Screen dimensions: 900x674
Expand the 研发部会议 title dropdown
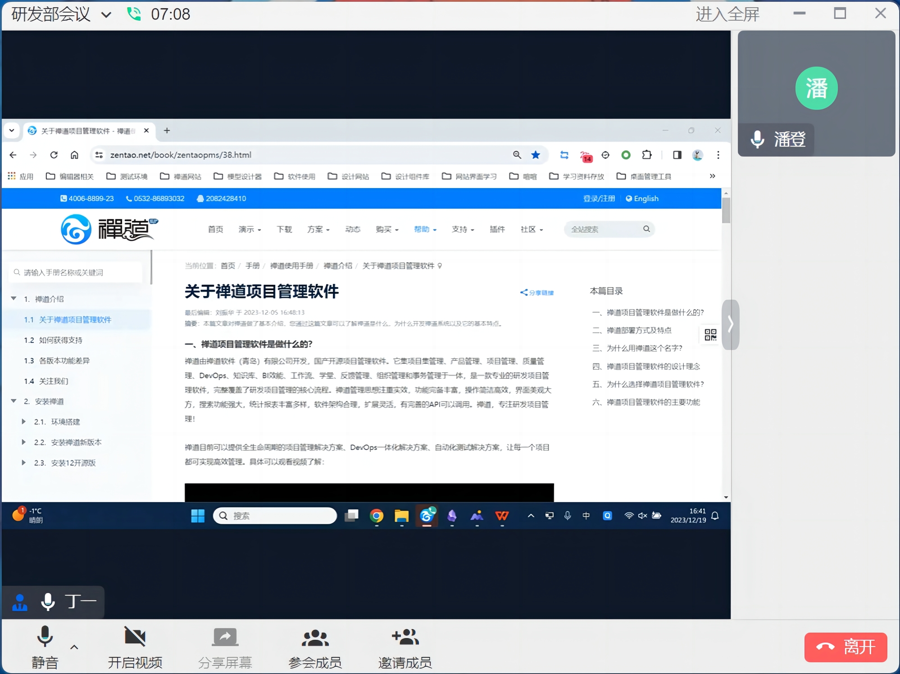point(106,15)
